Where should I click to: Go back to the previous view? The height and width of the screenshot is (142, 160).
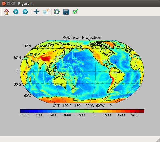(x=16, y=12)
